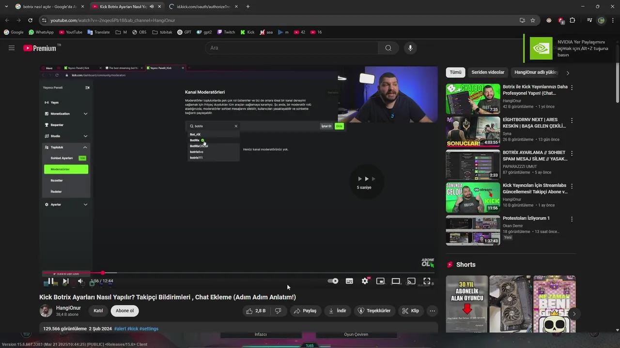Focus the Ara search field

(x=292, y=48)
